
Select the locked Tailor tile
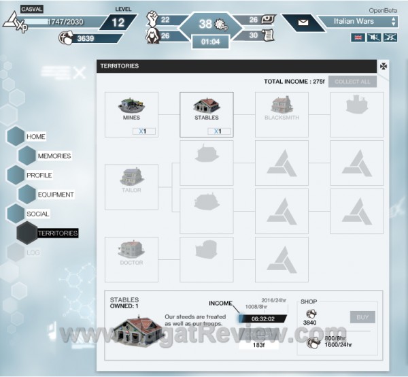131,187
